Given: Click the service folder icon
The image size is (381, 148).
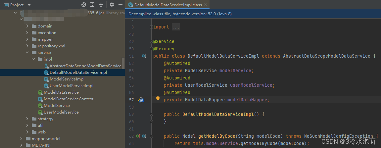Looking at the screenshot, I should (x=34, y=53).
